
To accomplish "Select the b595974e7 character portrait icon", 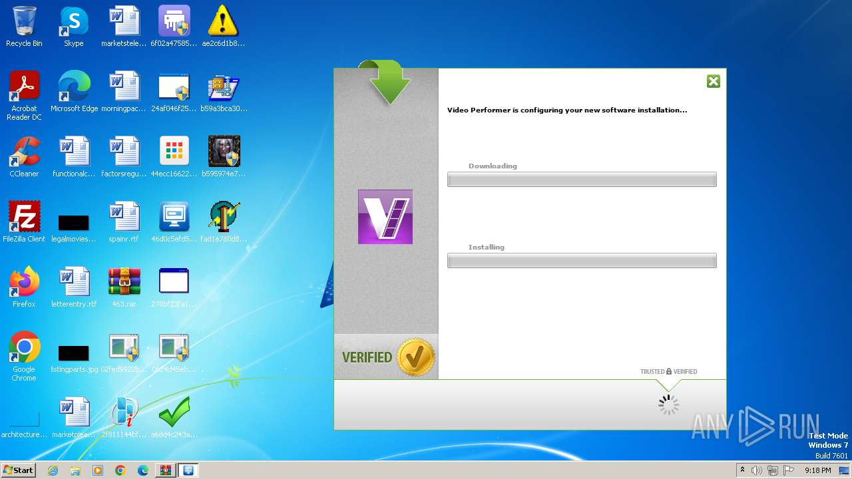I will [x=224, y=157].
